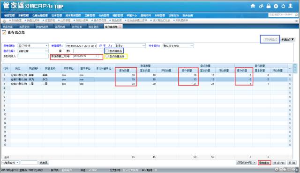Expand the 单据助手 dropdown button
This screenshot has height=173, width=300.
(x=287, y=39)
